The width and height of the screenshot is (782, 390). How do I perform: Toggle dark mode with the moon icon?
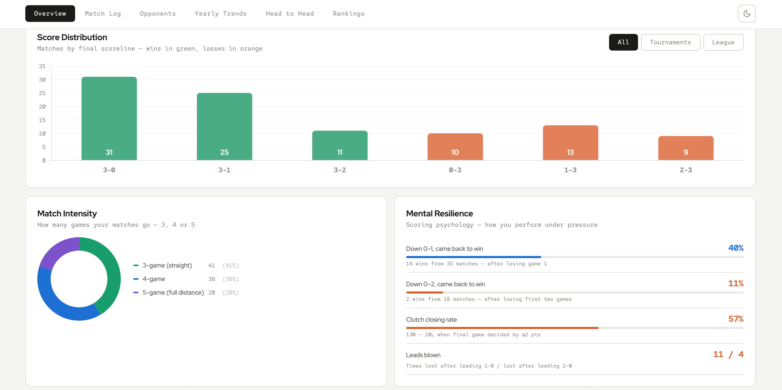click(x=747, y=14)
